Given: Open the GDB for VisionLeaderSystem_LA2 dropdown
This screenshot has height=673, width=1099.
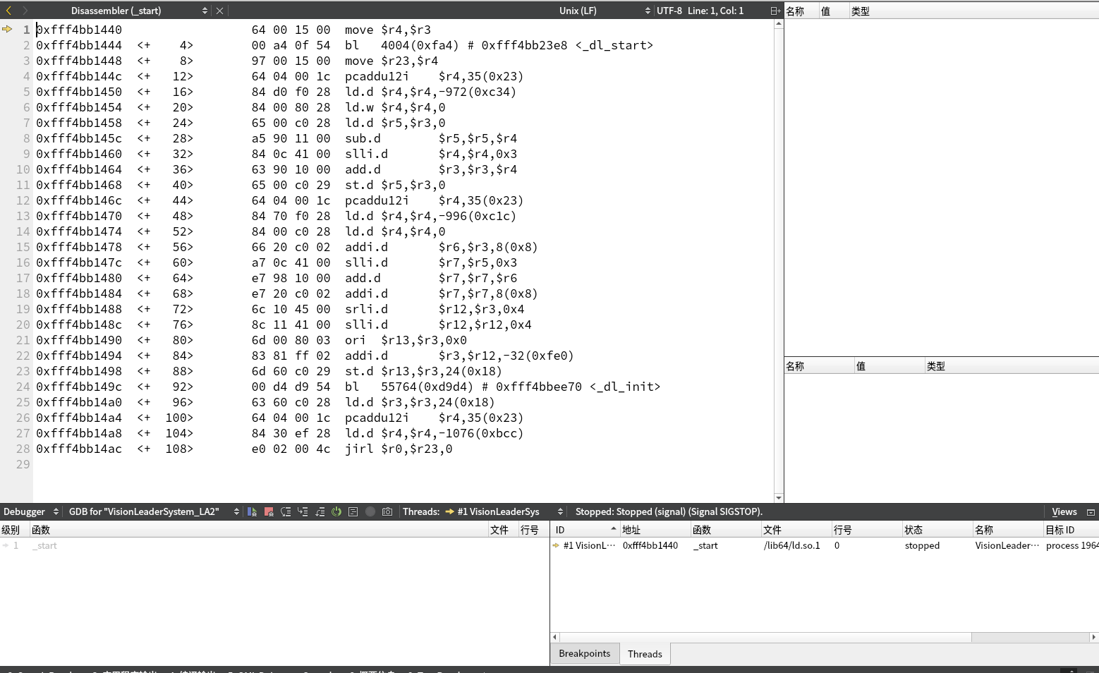Looking at the screenshot, I should tap(236, 511).
